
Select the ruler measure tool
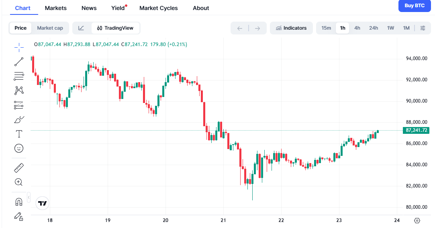point(19,168)
